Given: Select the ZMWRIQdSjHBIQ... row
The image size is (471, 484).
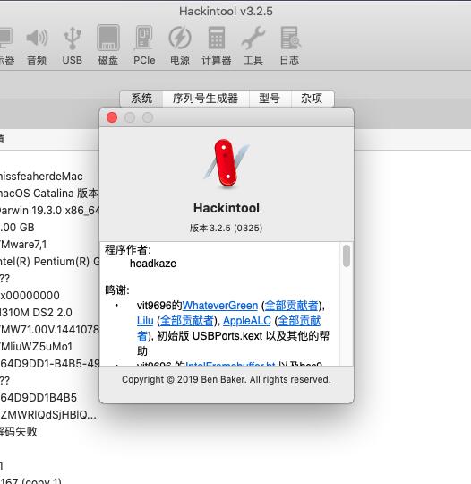Looking at the screenshot, I should coord(49,415).
